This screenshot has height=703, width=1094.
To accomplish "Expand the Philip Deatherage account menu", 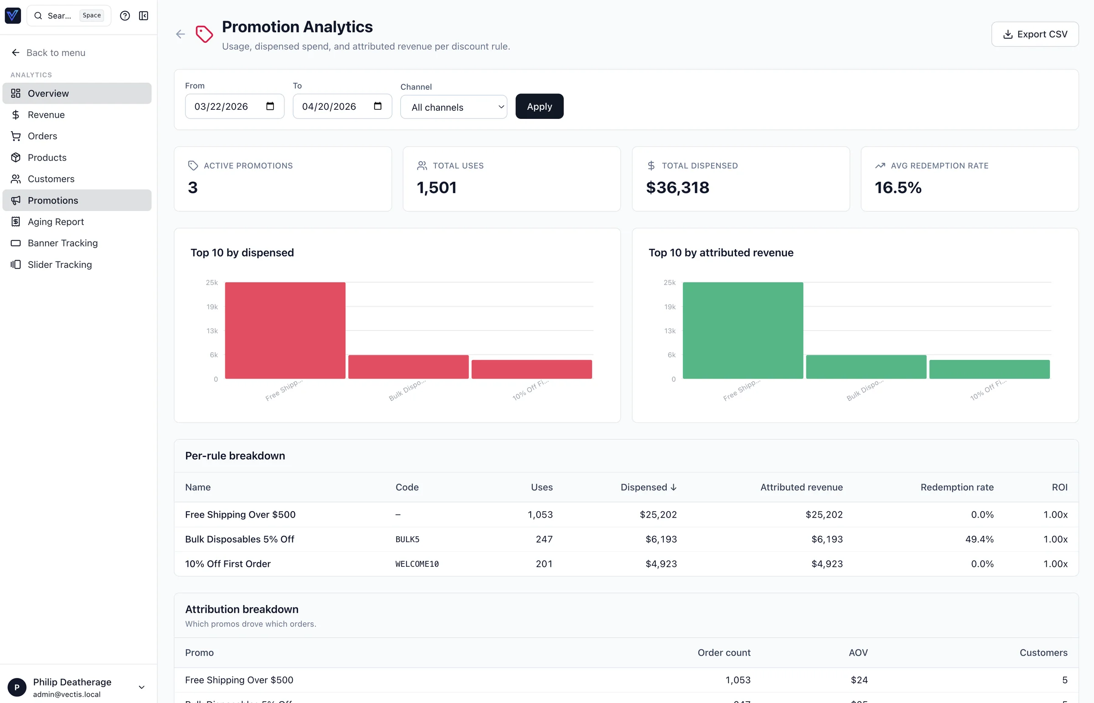I will (x=142, y=687).
